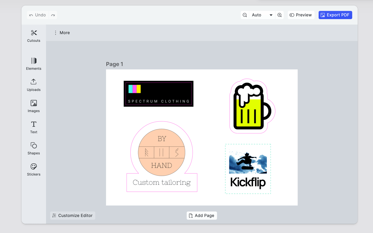
Task: Open the Auto zoom level dropdown
Action: pyautogui.click(x=262, y=15)
